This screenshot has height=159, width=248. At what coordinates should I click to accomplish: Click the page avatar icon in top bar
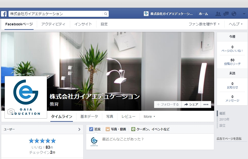pyautogui.click(x=146, y=14)
